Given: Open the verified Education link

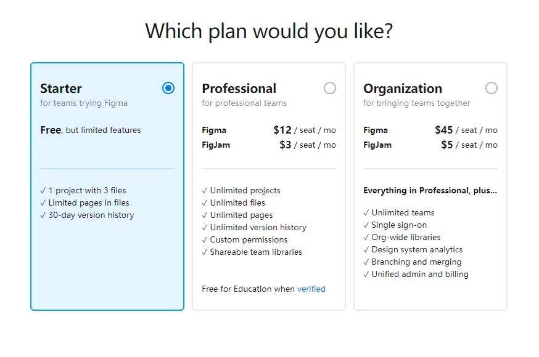Looking at the screenshot, I should pos(311,289).
